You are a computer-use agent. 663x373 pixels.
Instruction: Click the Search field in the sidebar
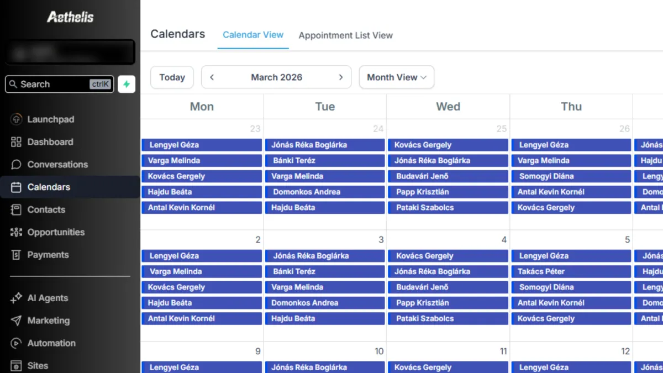(x=60, y=85)
